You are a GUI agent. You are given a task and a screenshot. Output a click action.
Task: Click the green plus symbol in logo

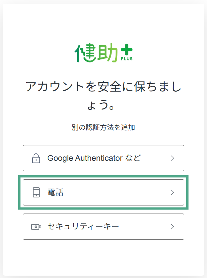click(x=126, y=51)
